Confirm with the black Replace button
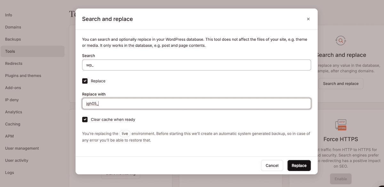Viewport: 384px width, 187px height. 299,166
